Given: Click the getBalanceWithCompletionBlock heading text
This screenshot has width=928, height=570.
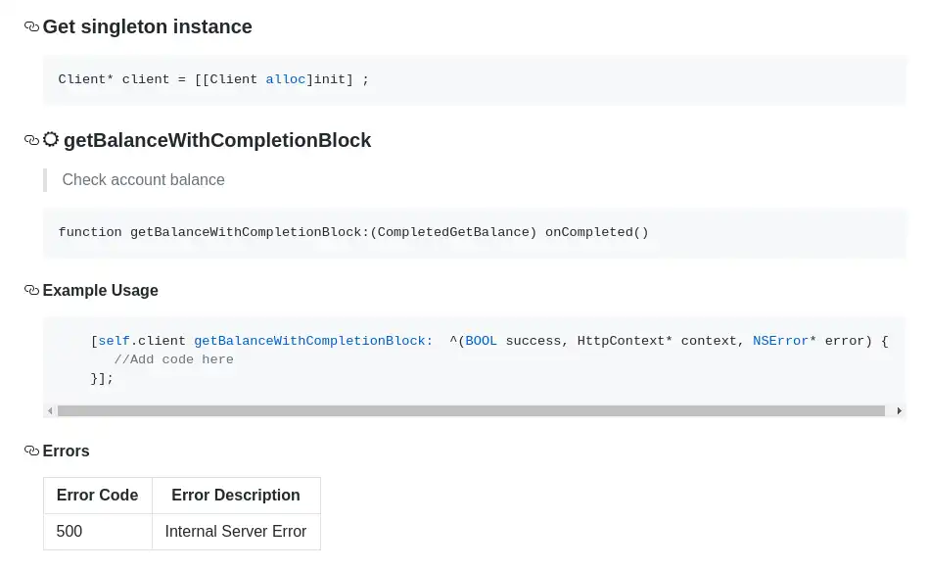Looking at the screenshot, I should 217,141.
